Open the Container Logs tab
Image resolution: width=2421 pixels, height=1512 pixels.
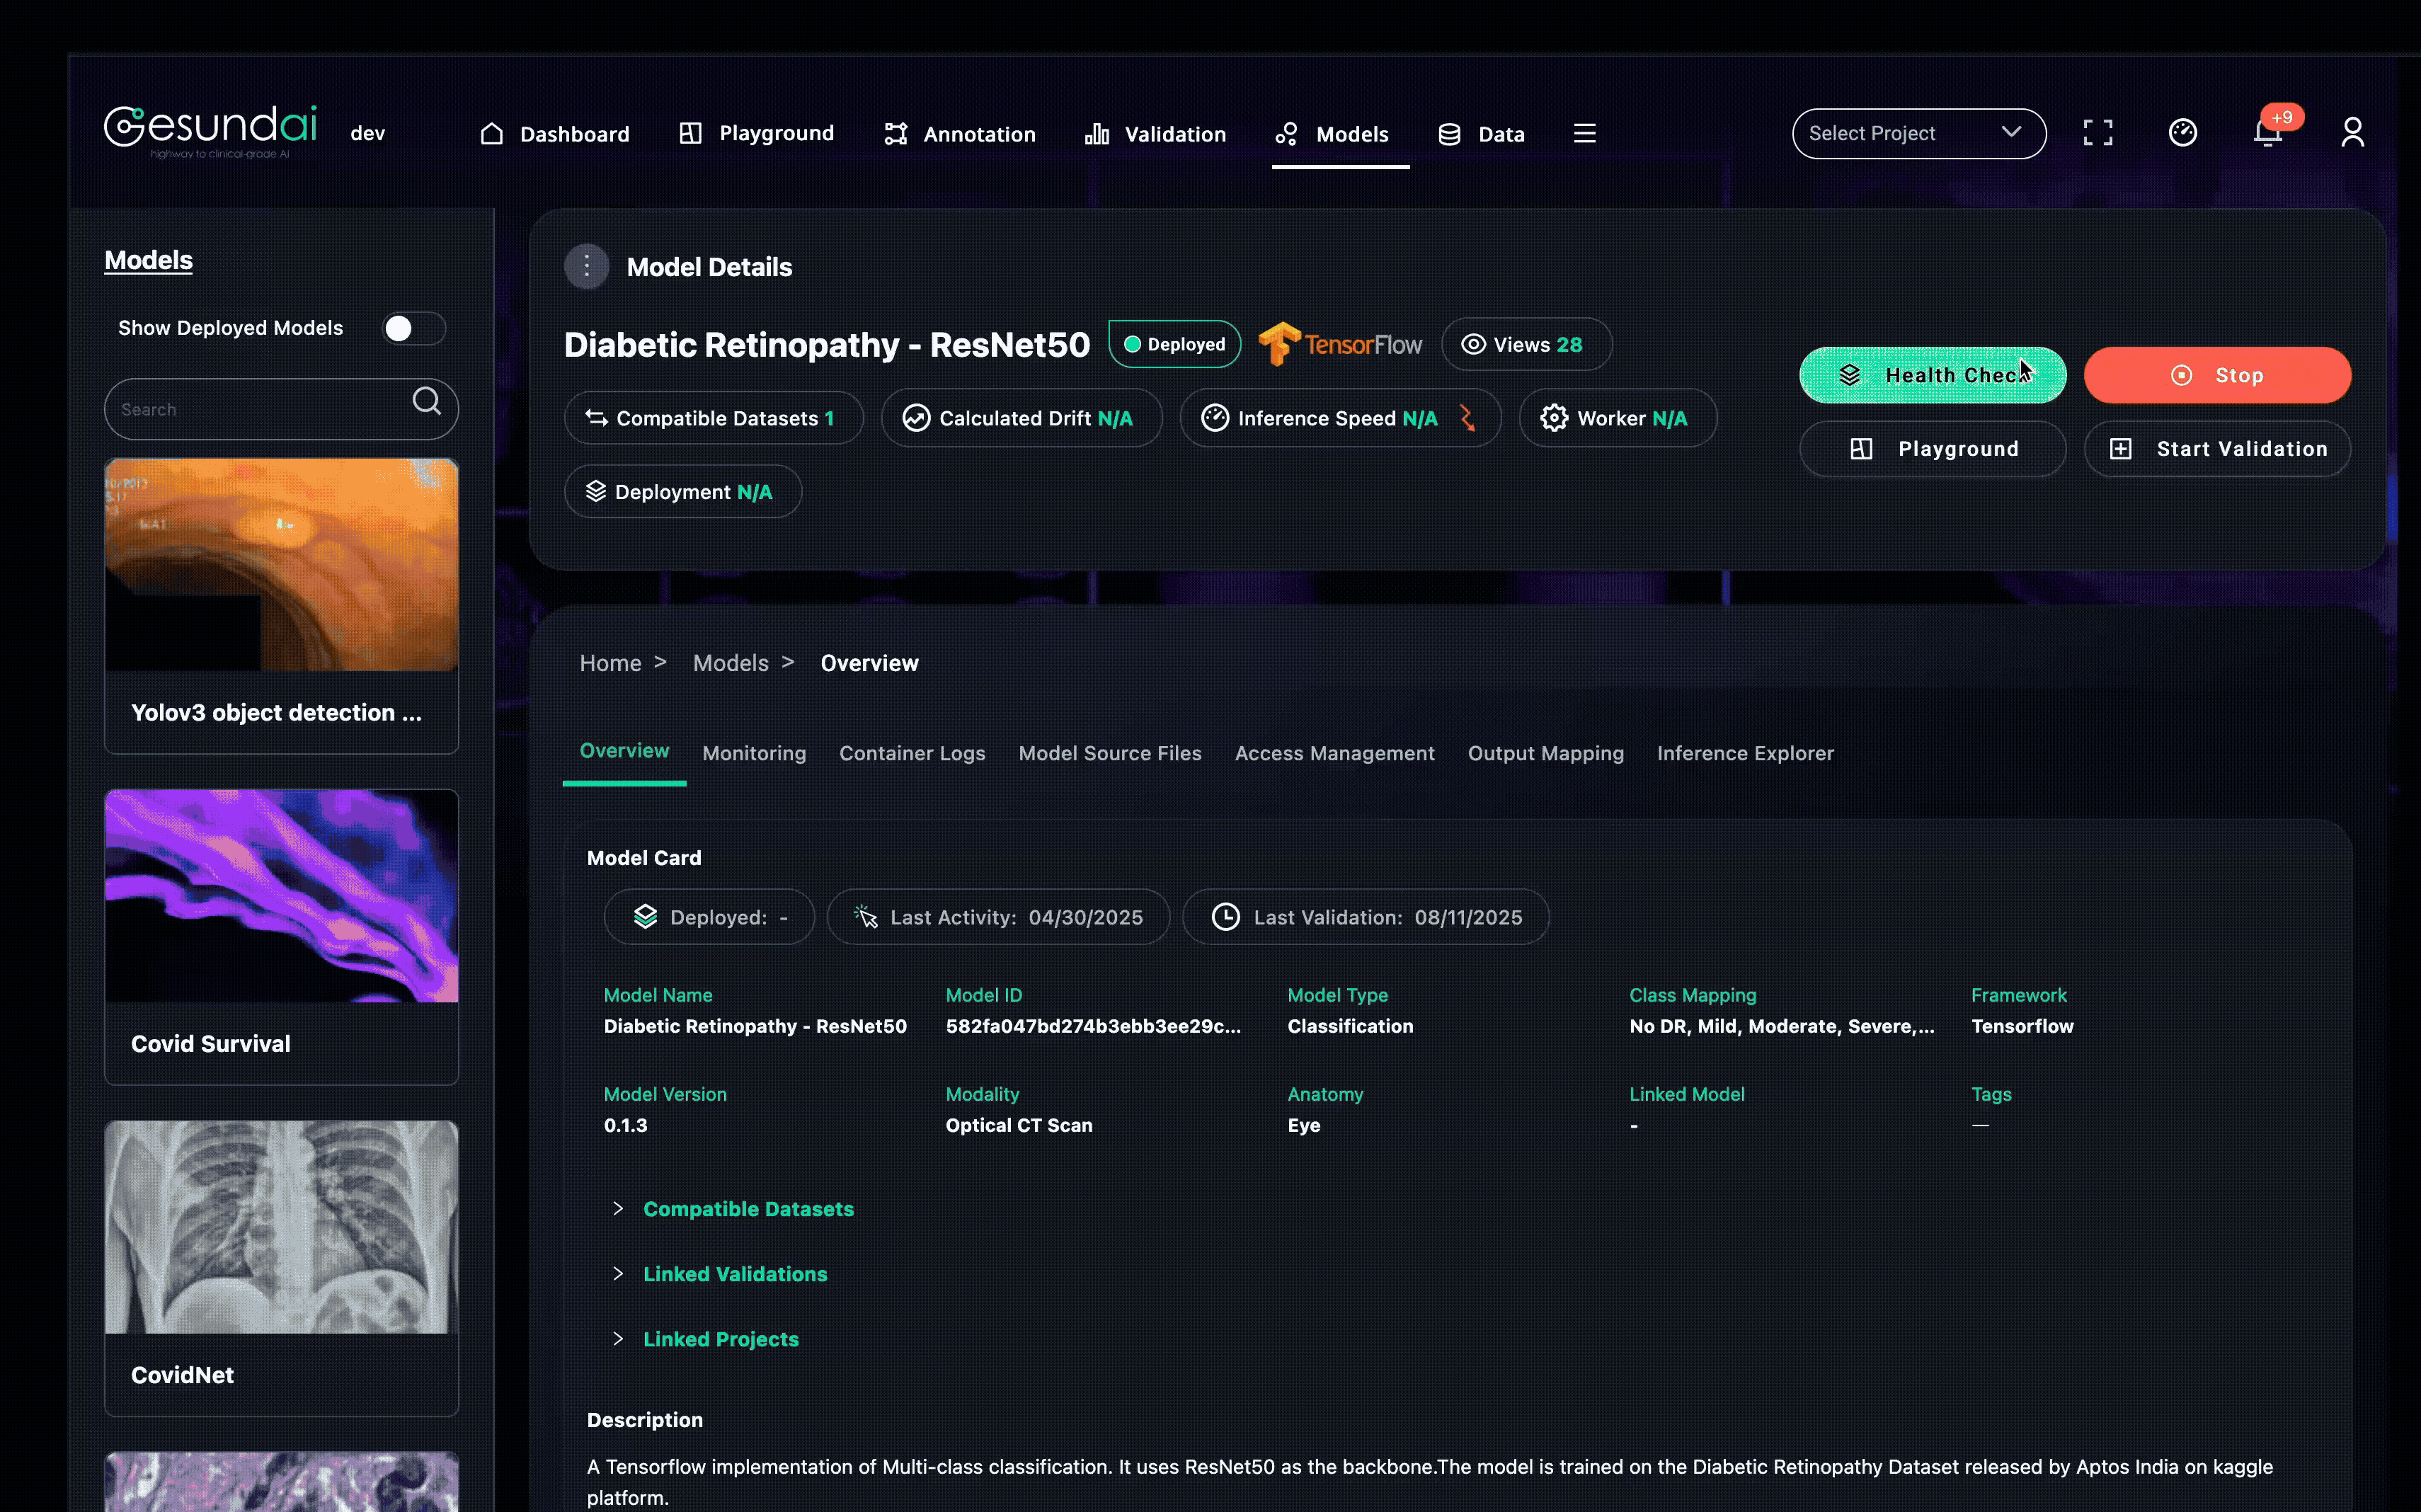[x=912, y=753]
